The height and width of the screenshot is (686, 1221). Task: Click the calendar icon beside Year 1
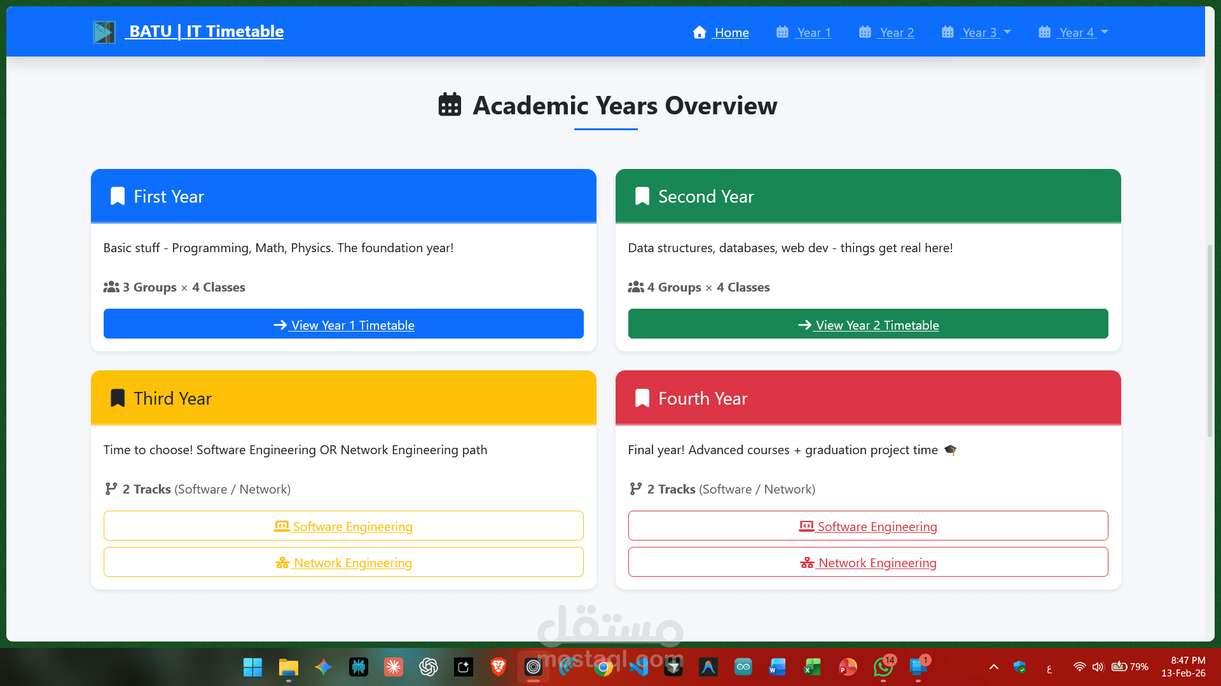(782, 32)
